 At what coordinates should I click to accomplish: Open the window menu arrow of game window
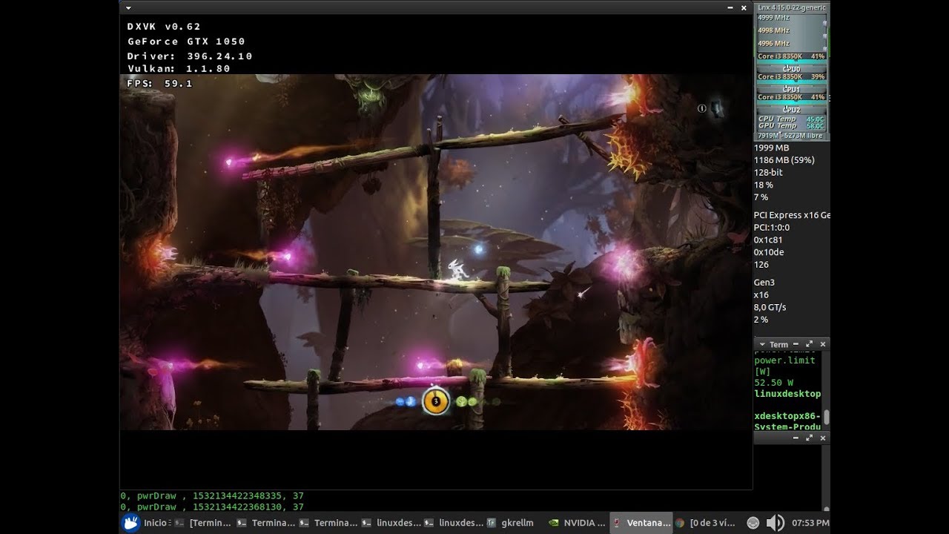(128, 7)
